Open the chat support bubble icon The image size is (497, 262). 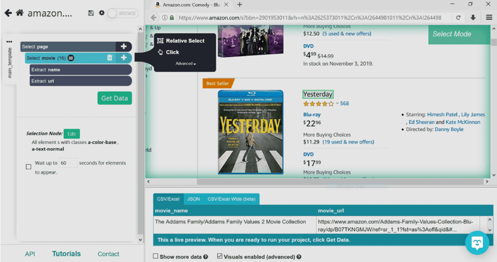click(x=477, y=243)
